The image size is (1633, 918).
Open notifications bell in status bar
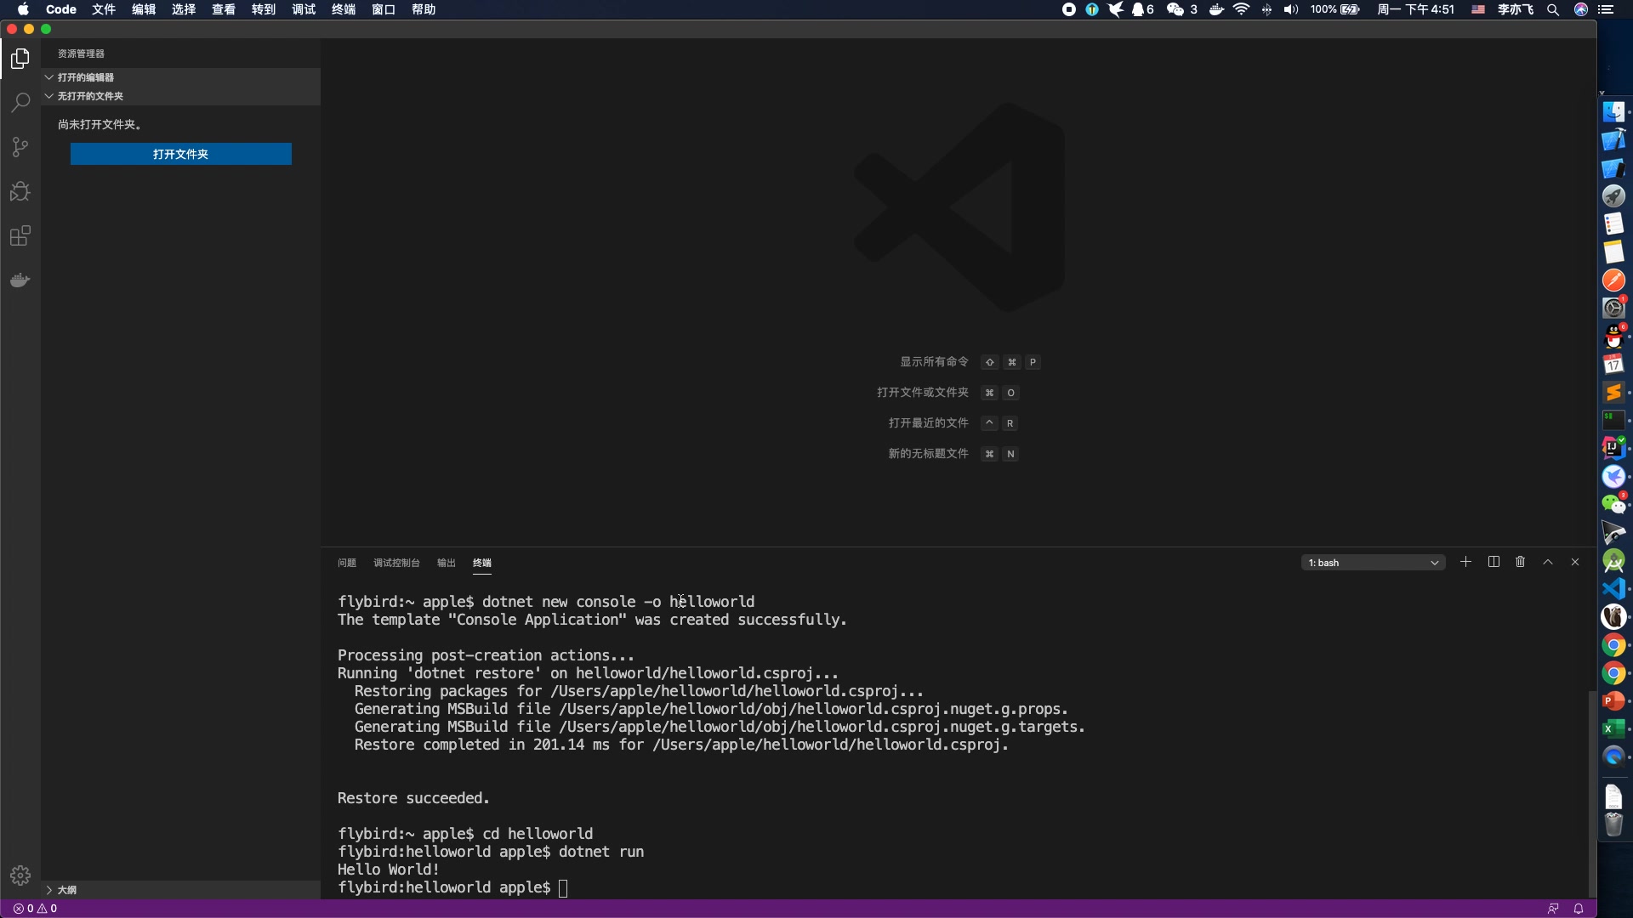pos(1579,909)
